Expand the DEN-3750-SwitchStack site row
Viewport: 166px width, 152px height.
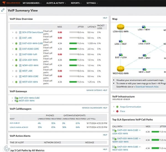tap(13, 32)
